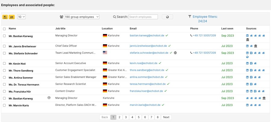Click the Chief Data Officer job title
This screenshot has width=271, height=122.
point(66,46)
